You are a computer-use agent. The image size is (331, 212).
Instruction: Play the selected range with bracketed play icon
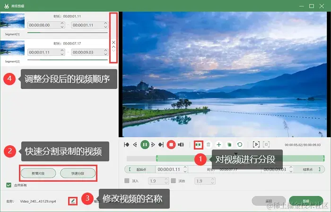pos(256,145)
